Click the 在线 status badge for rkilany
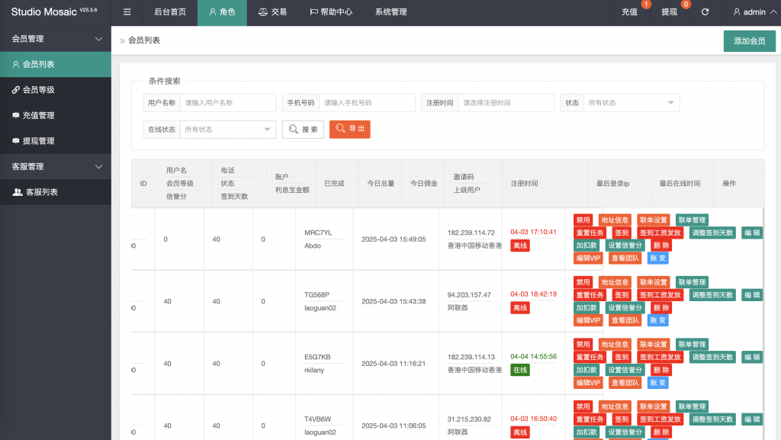This screenshot has height=440, width=781. 519,369
